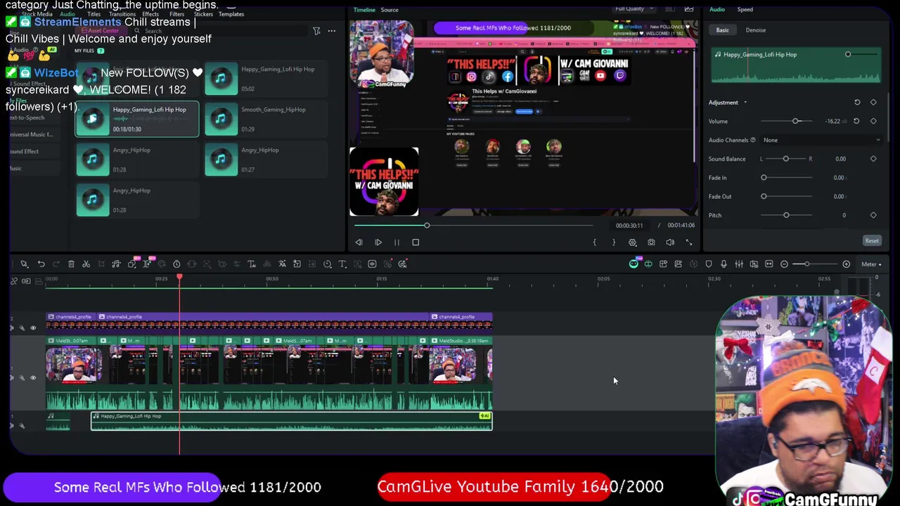
Task: Switch to the Titles tab
Action: 93,14
